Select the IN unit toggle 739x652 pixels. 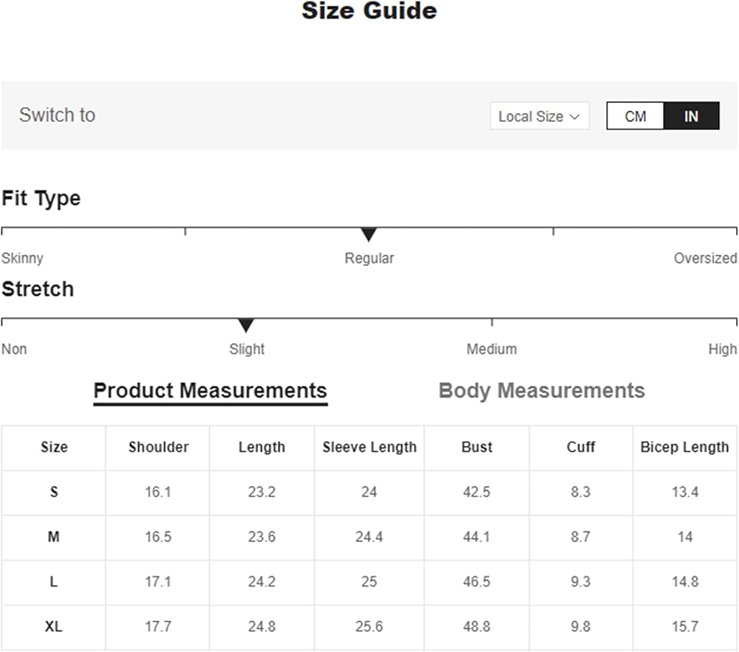pos(691,116)
